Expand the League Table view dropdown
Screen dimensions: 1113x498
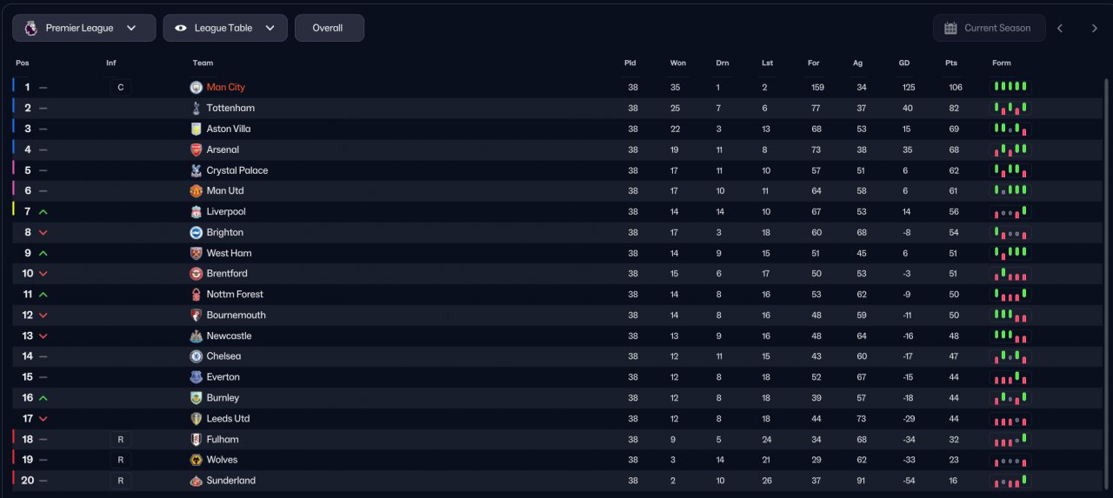click(x=225, y=28)
